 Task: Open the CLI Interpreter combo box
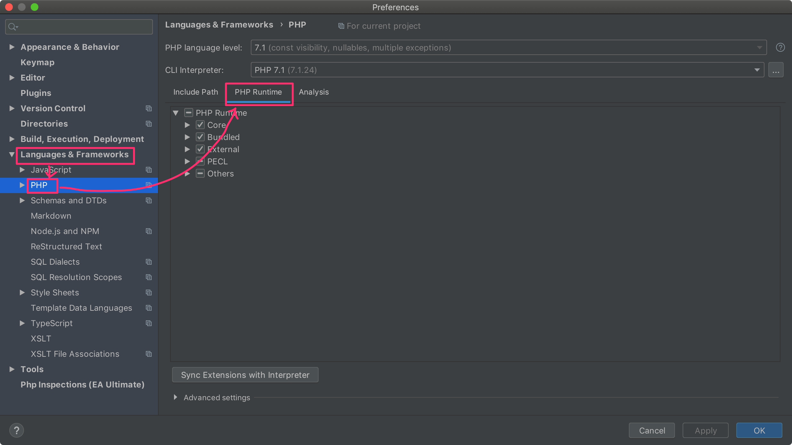click(x=507, y=70)
